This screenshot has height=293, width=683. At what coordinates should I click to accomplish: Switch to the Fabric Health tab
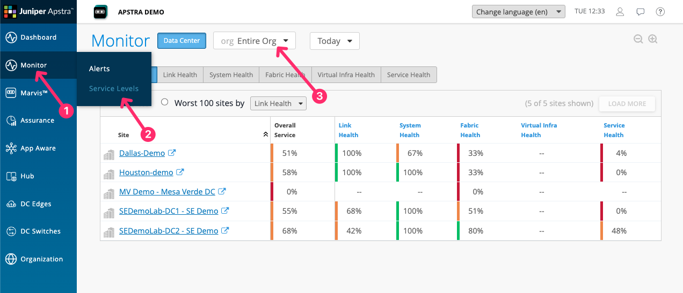(x=285, y=75)
